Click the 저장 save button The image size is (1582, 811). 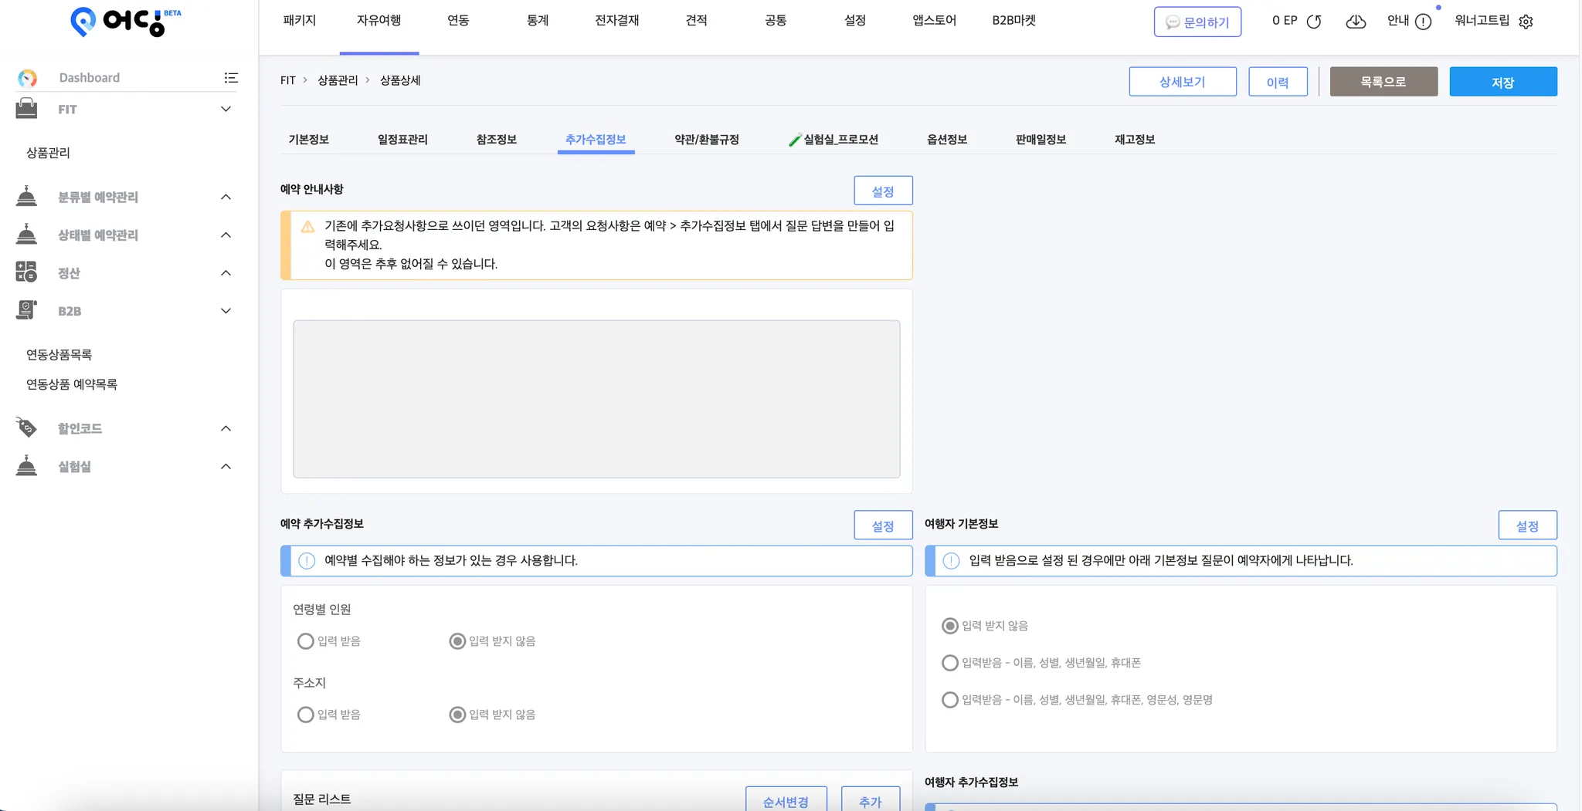coord(1503,82)
